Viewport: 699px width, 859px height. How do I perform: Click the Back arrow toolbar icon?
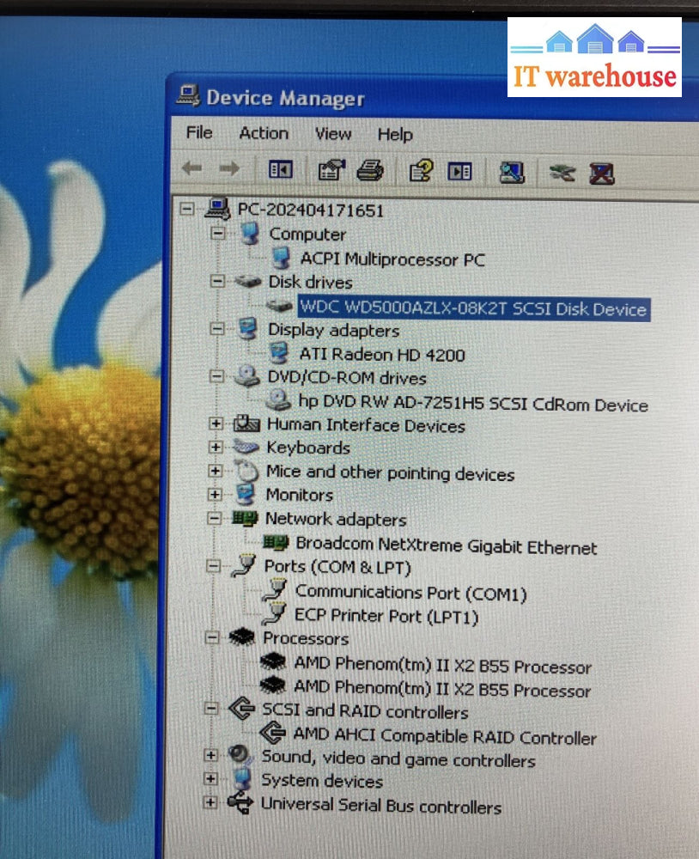click(192, 168)
